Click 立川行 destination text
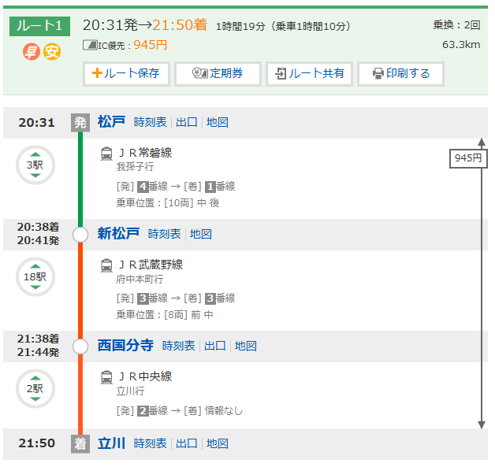This screenshot has height=467, width=495. pyautogui.click(x=130, y=391)
